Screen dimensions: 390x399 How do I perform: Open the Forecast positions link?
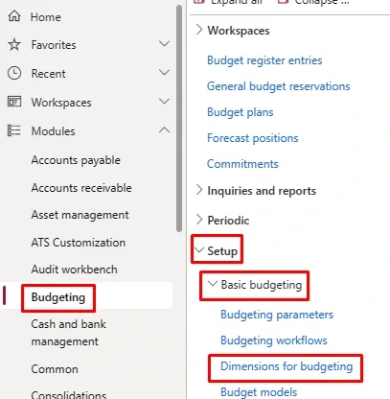point(253,138)
